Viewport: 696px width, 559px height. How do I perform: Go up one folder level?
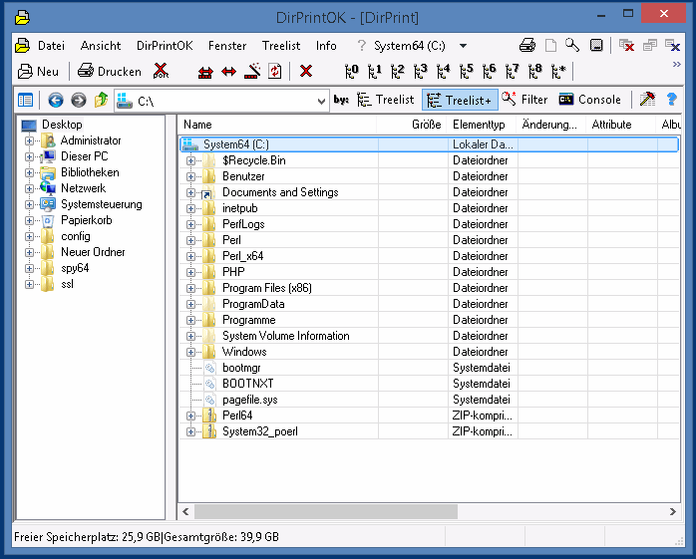coord(102,100)
